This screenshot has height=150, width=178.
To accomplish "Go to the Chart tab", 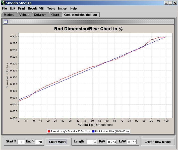I will click(x=55, y=15).
